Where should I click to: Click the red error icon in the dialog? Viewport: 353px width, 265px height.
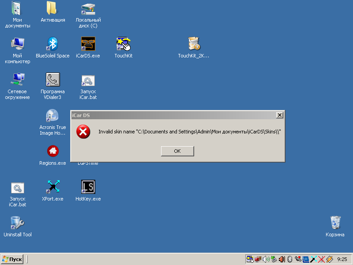[83, 132]
